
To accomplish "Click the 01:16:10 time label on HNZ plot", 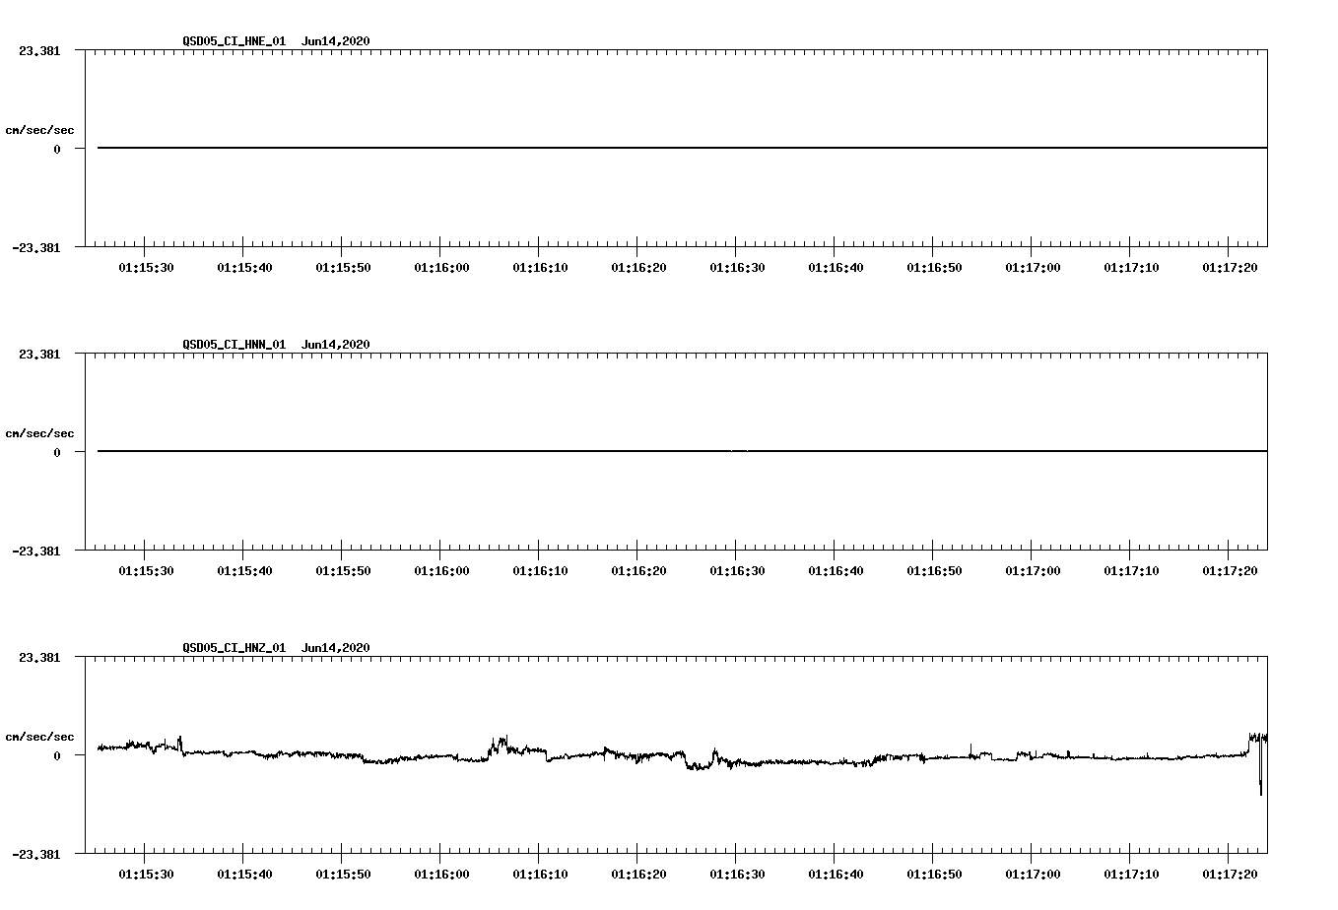I will [540, 875].
